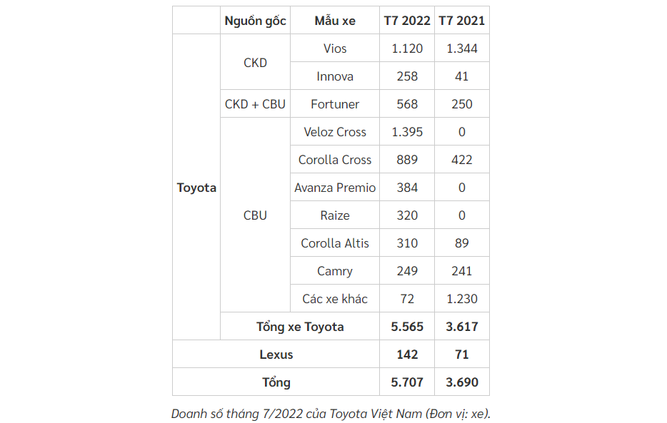Select the "Corolla Cross" model cell
This screenshot has height=423, width=667.
tap(335, 160)
